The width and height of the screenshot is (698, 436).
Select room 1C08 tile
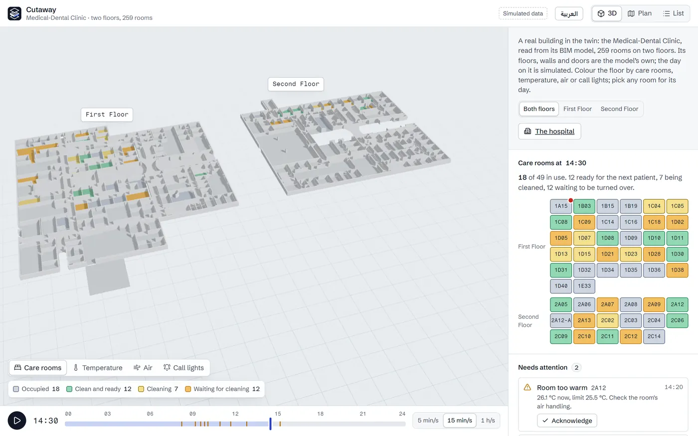(561, 222)
